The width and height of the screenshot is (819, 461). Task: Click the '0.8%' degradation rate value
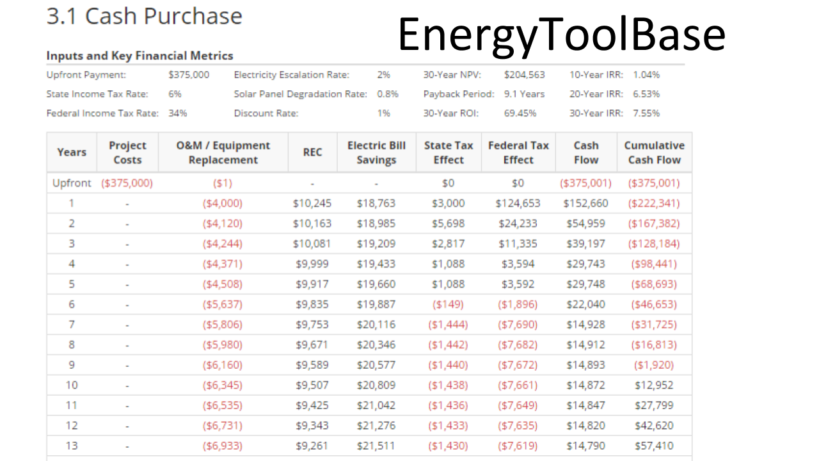[x=388, y=93]
